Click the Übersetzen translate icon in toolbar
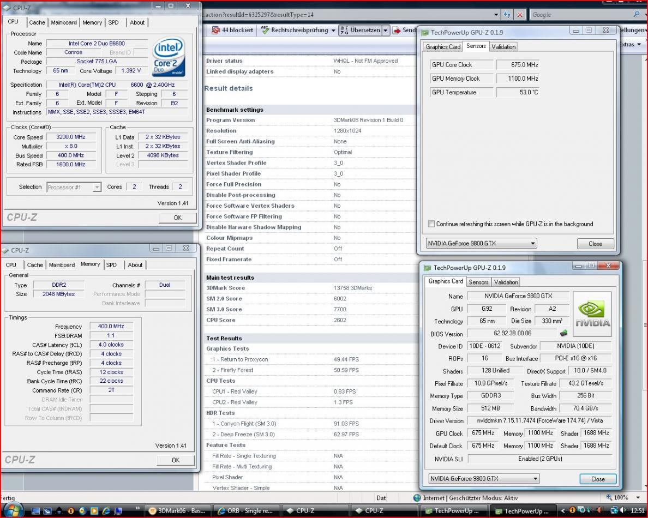Viewport: 648px width, 518px height. tap(344, 30)
